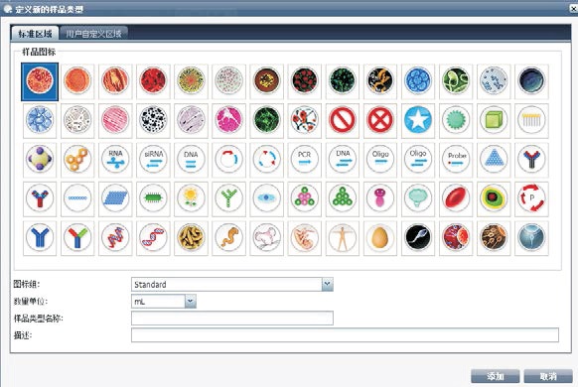
Task: Select the embryo fetus icon
Action: click(305, 238)
